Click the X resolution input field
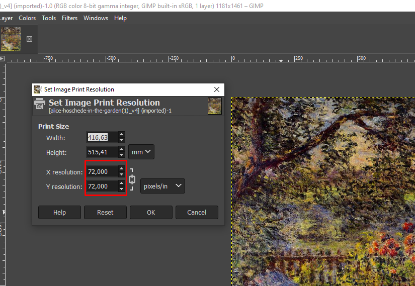415x286 pixels. 102,172
